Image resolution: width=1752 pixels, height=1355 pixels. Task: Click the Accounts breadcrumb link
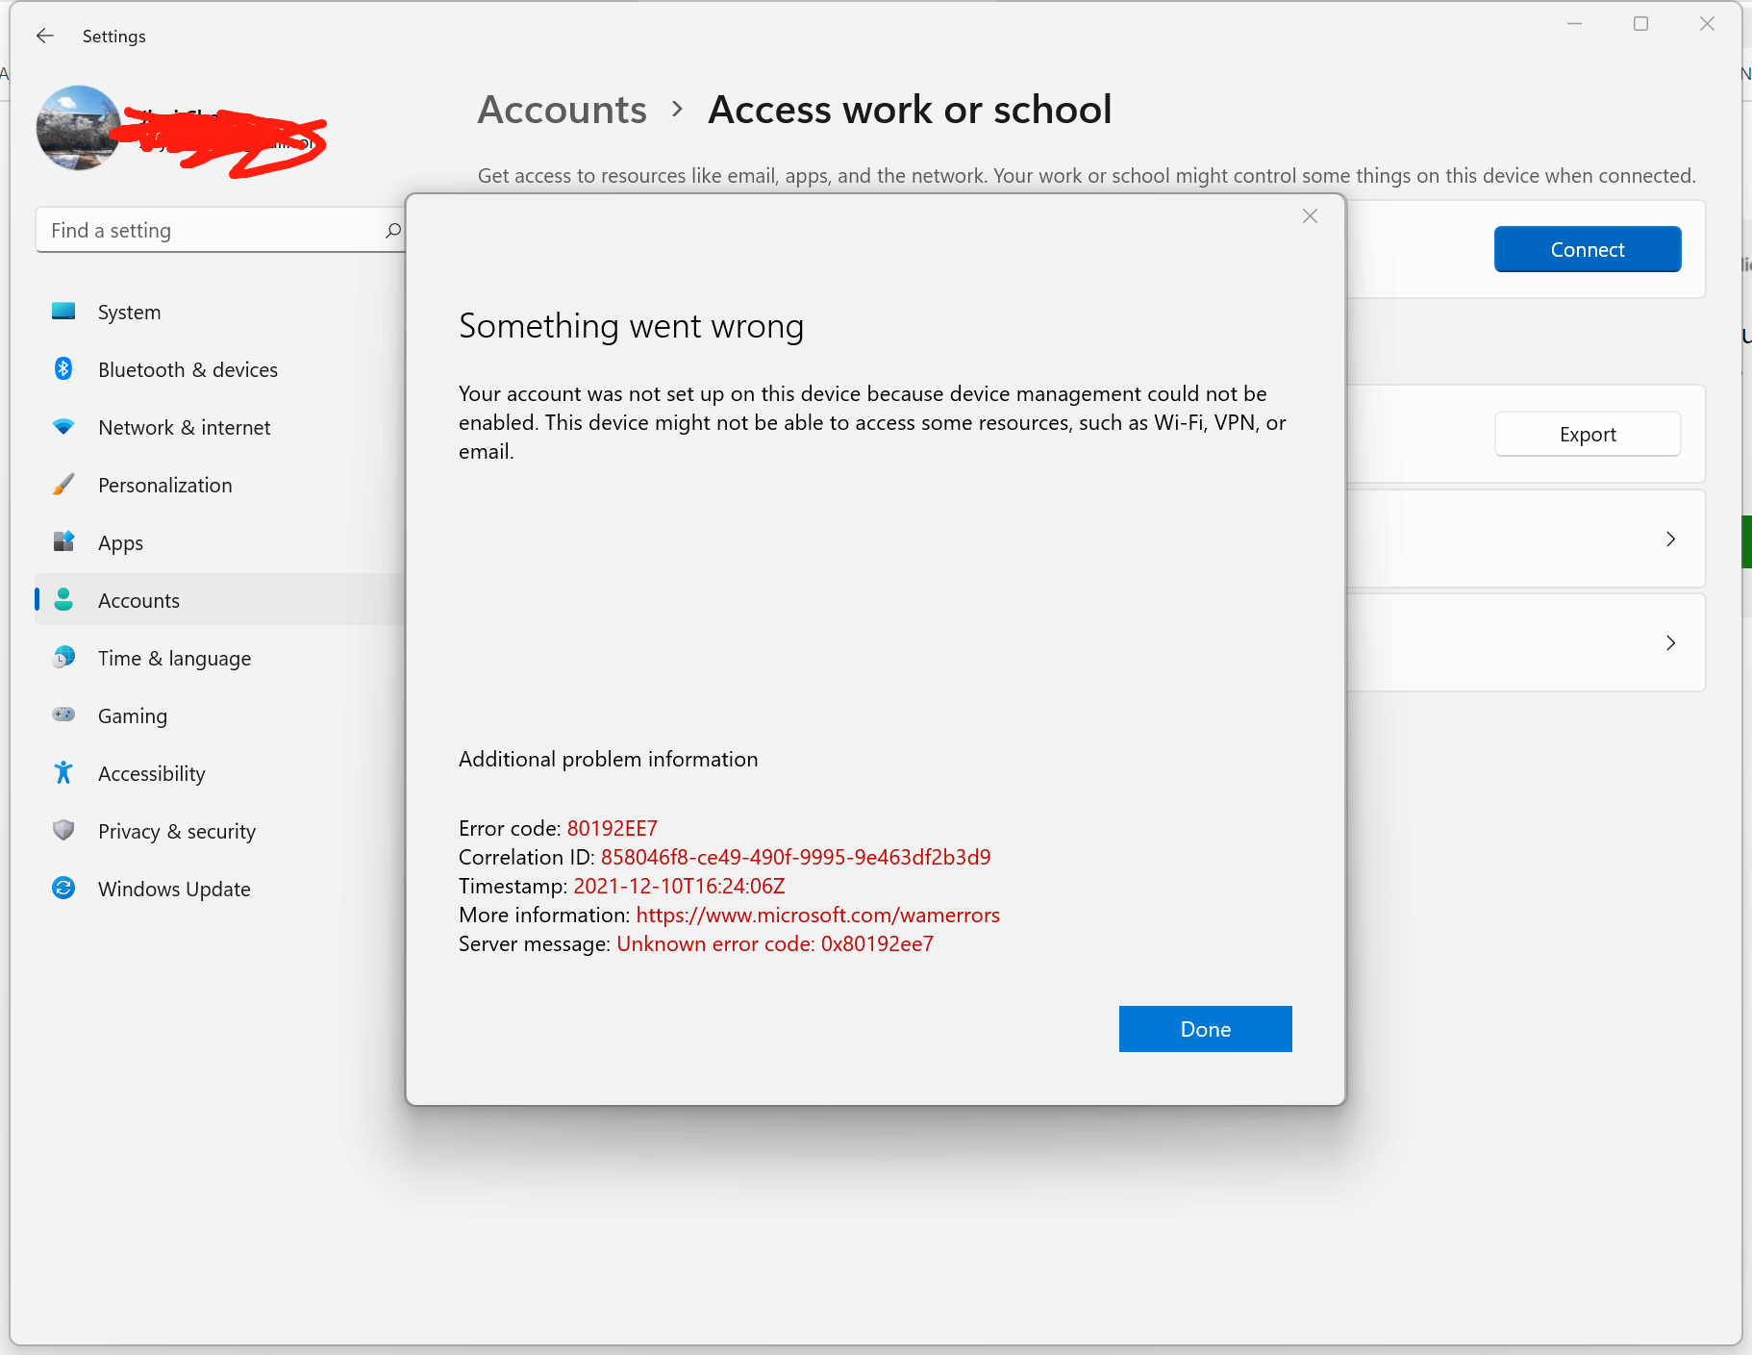pyautogui.click(x=563, y=110)
